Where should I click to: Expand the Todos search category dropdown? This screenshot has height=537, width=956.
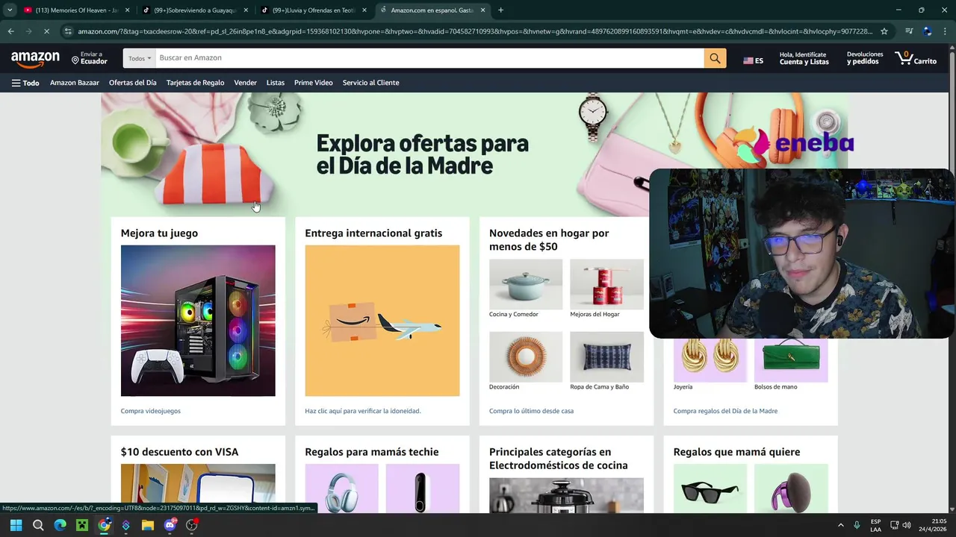tap(139, 58)
